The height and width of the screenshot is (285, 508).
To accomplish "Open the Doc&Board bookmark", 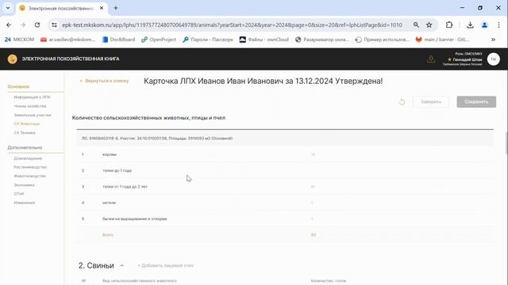I will pyautogui.click(x=118, y=40).
